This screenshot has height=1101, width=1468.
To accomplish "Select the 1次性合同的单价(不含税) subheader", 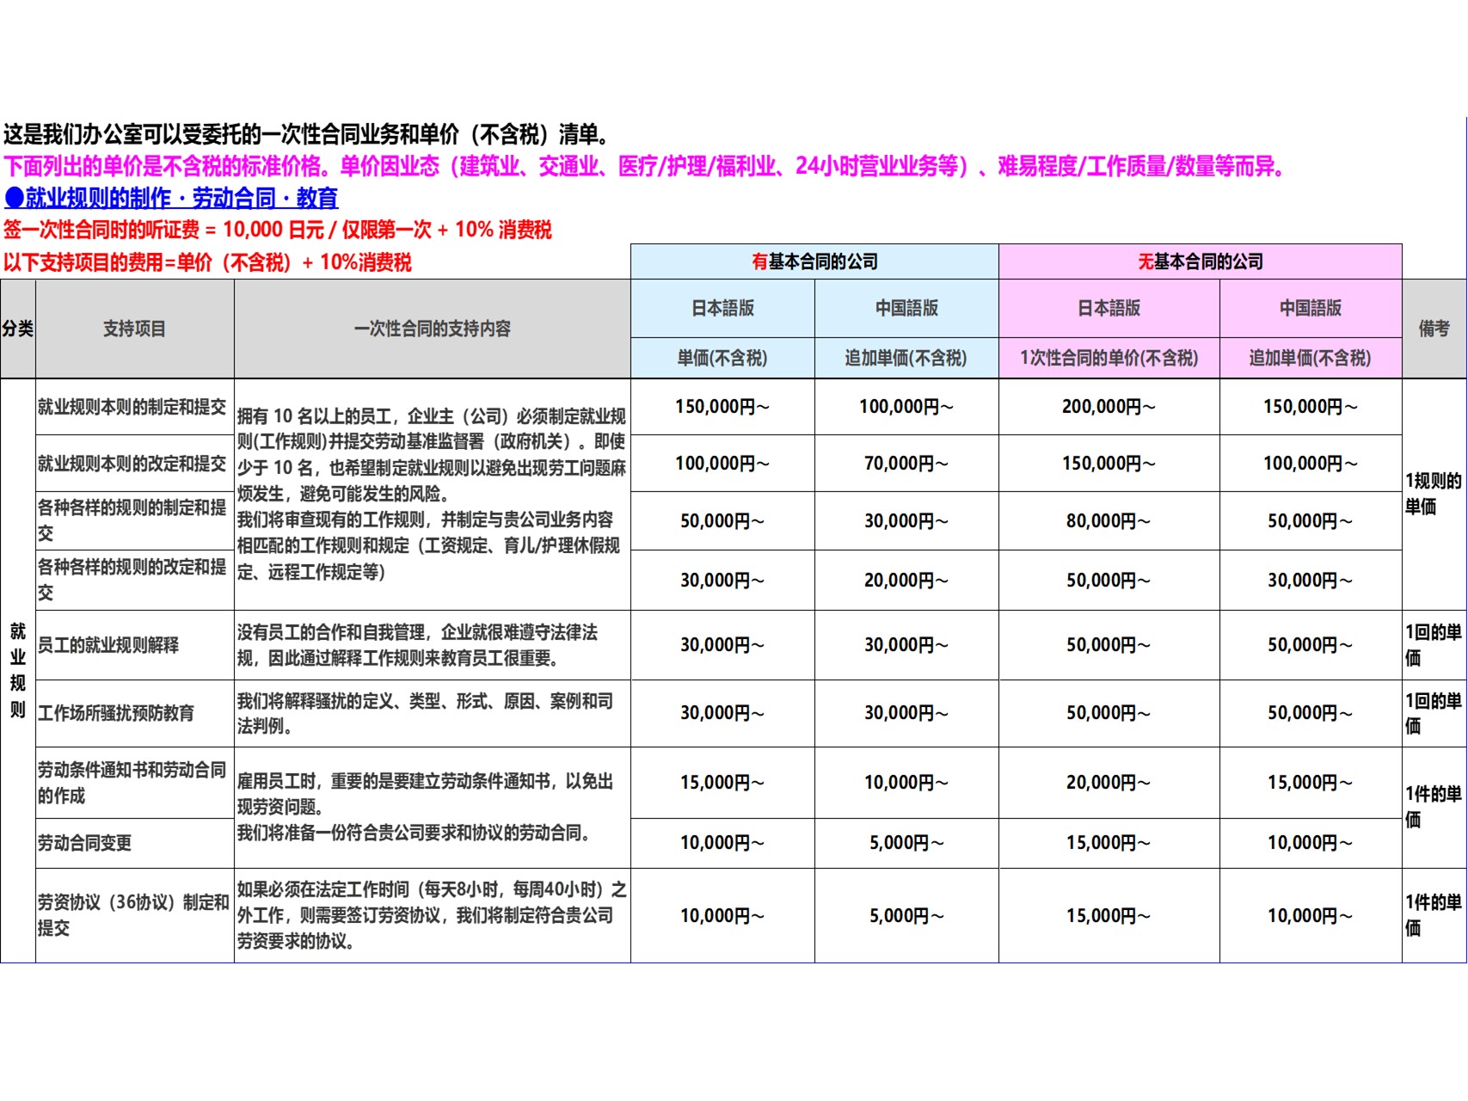I will pos(1109,358).
